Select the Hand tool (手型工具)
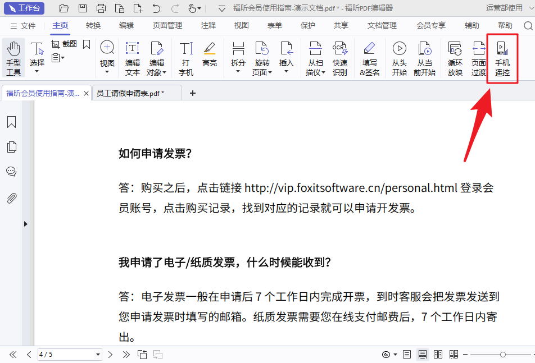 [x=13, y=58]
